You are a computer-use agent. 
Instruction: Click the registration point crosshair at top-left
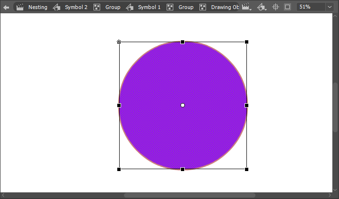coord(119,41)
